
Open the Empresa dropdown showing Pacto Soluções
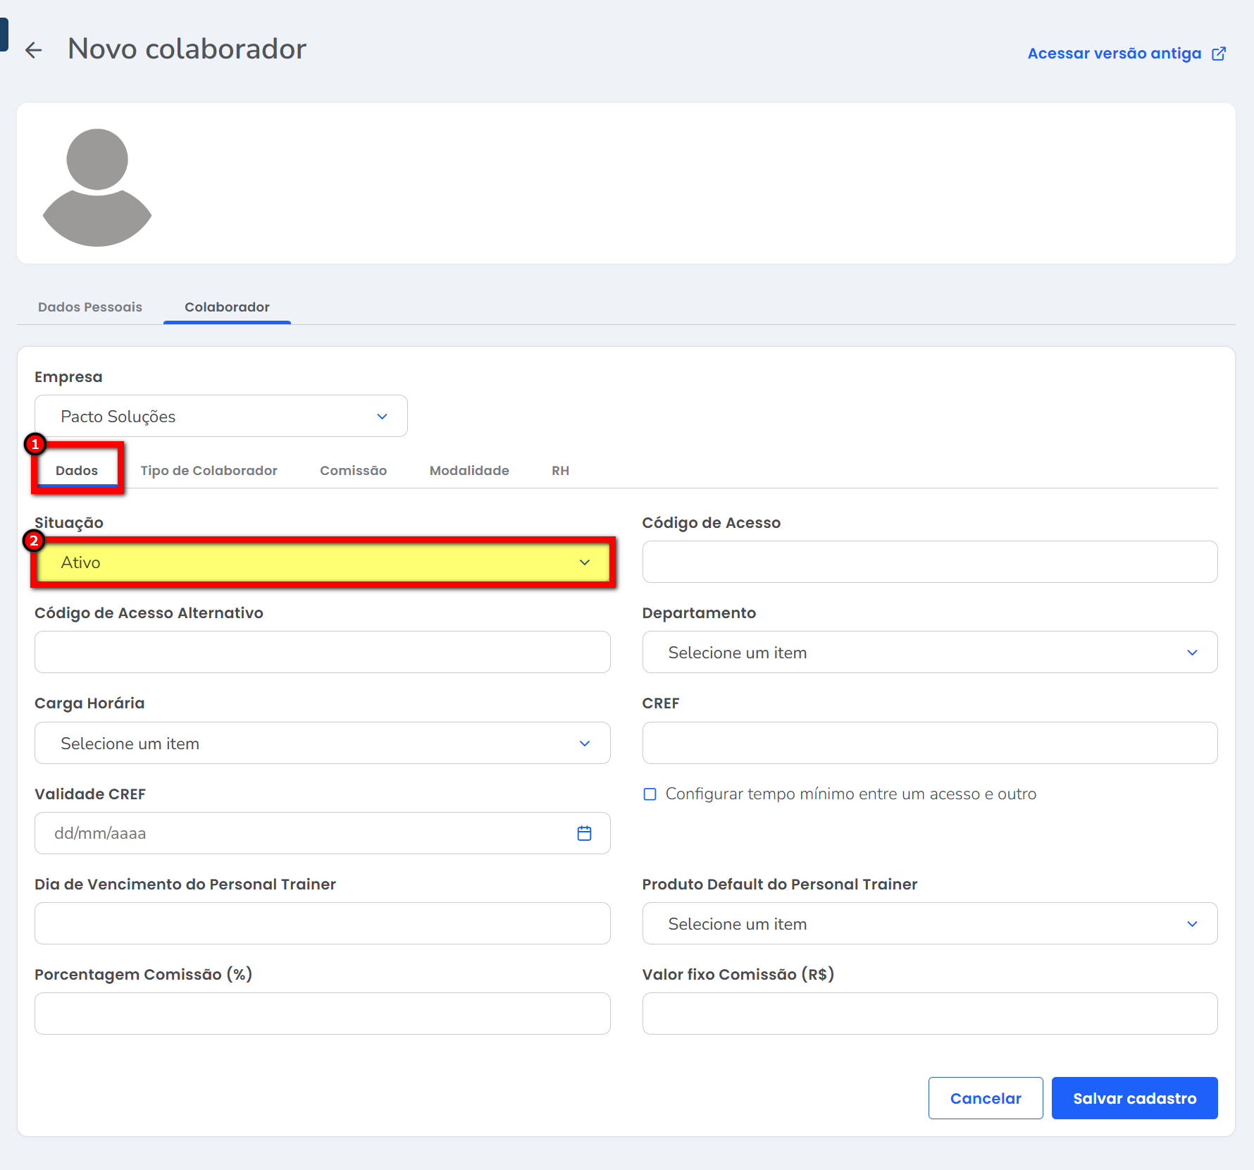221,417
